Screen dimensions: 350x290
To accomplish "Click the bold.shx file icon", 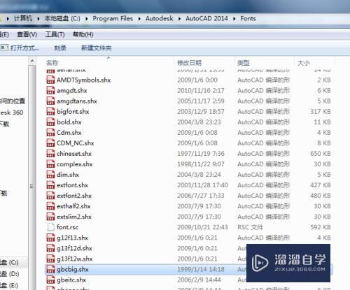I will click(50, 122).
